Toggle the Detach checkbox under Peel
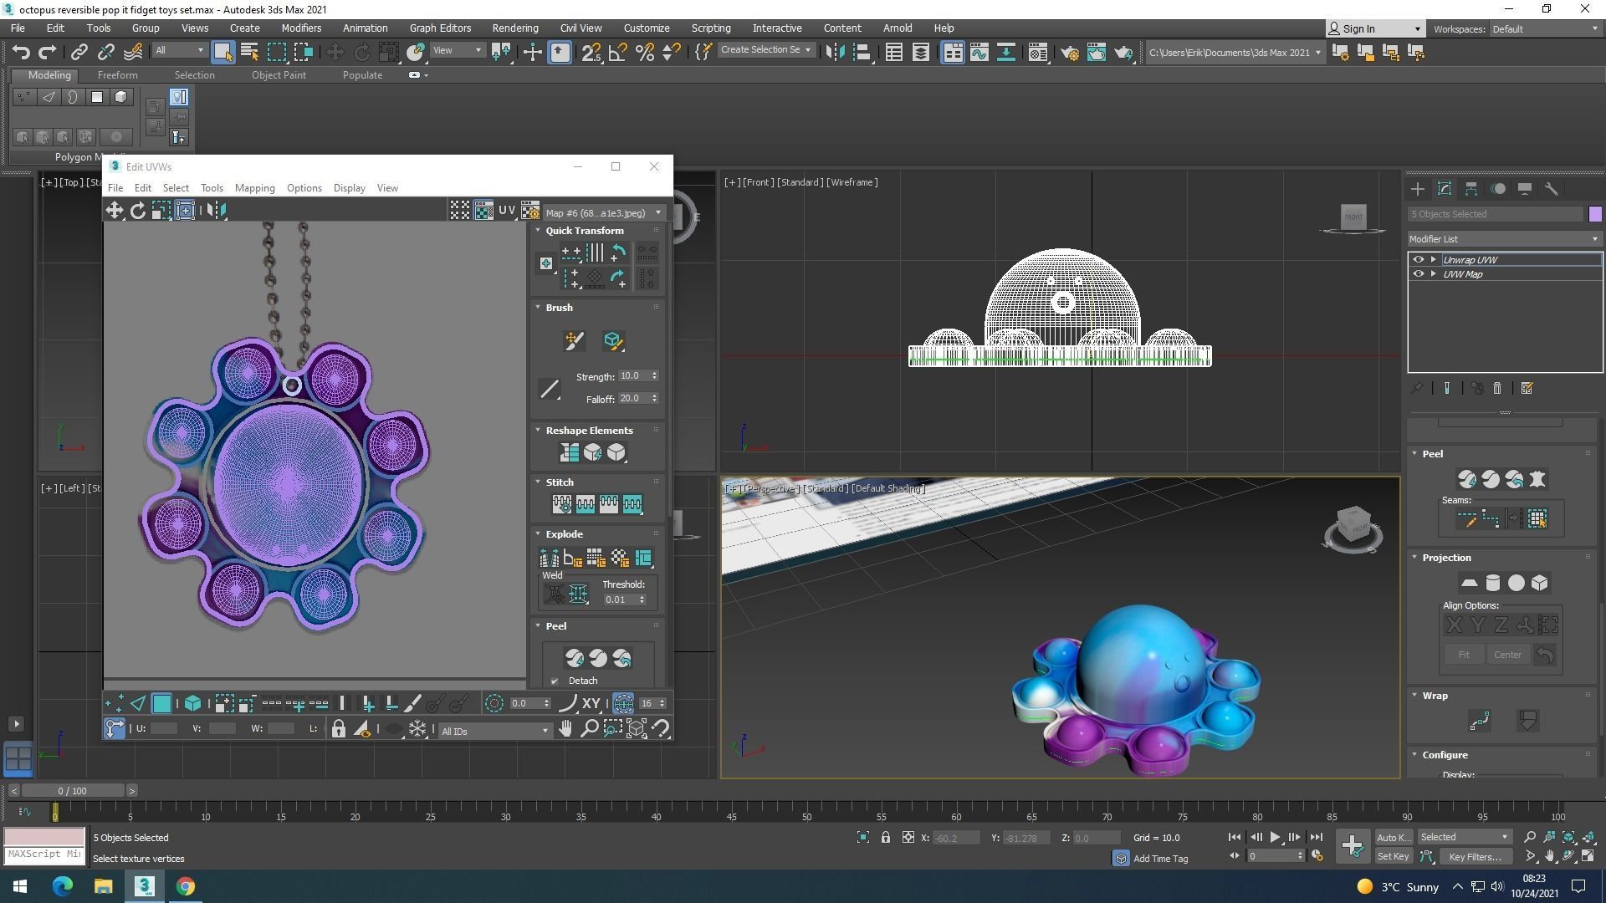 (554, 681)
